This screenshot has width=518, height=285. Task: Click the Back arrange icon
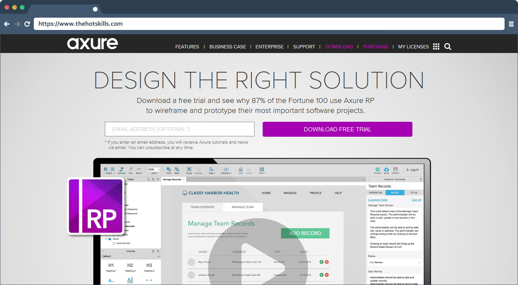(x=177, y=171)
